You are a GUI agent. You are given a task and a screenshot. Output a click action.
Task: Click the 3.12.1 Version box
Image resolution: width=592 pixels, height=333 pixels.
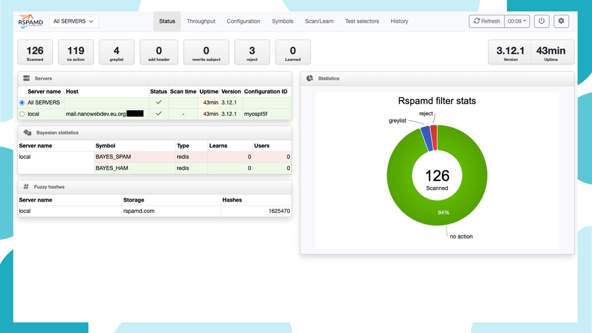pos(510,52)
